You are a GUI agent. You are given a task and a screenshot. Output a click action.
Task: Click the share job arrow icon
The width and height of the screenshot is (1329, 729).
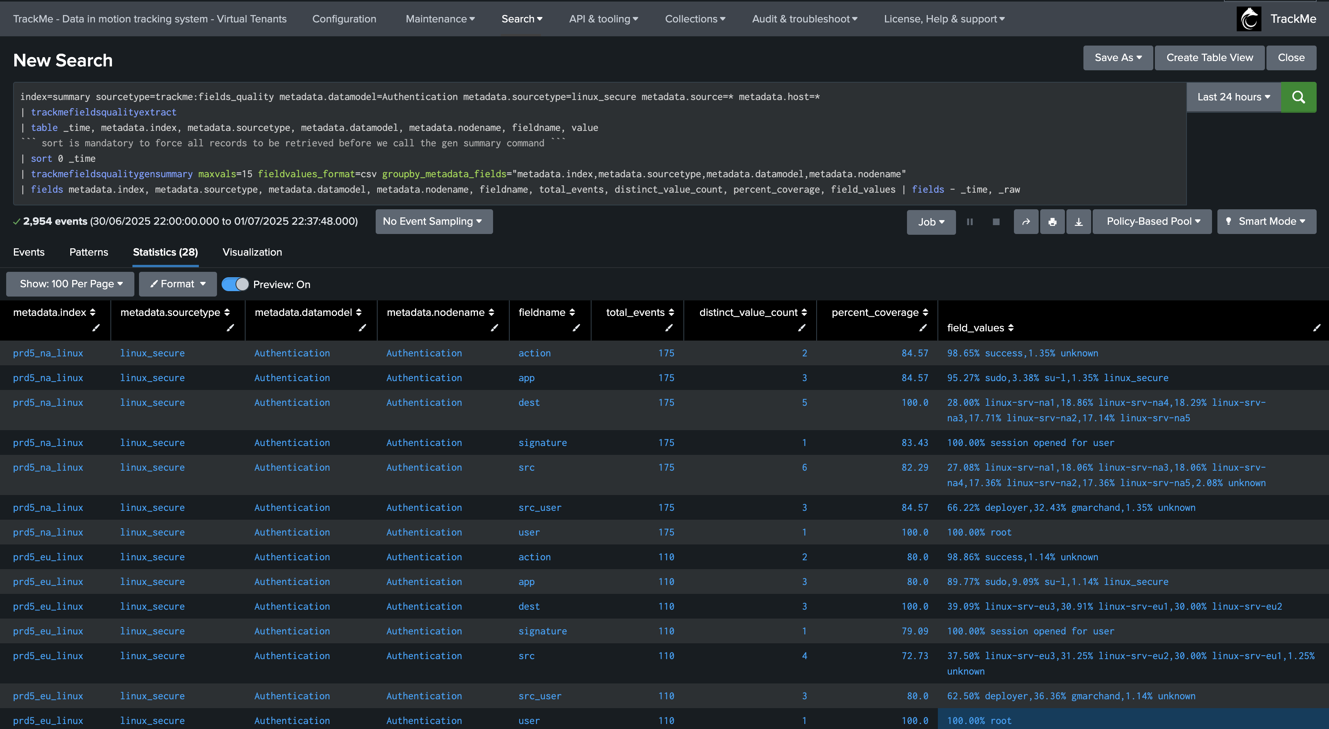pos(1026,222)
